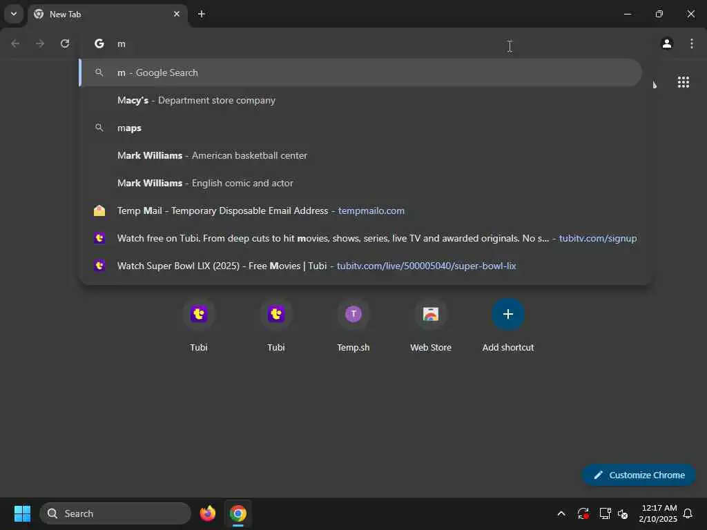
Task: Click Tubi favicon on Super Bowl suggestion
Action: [99, 266]
